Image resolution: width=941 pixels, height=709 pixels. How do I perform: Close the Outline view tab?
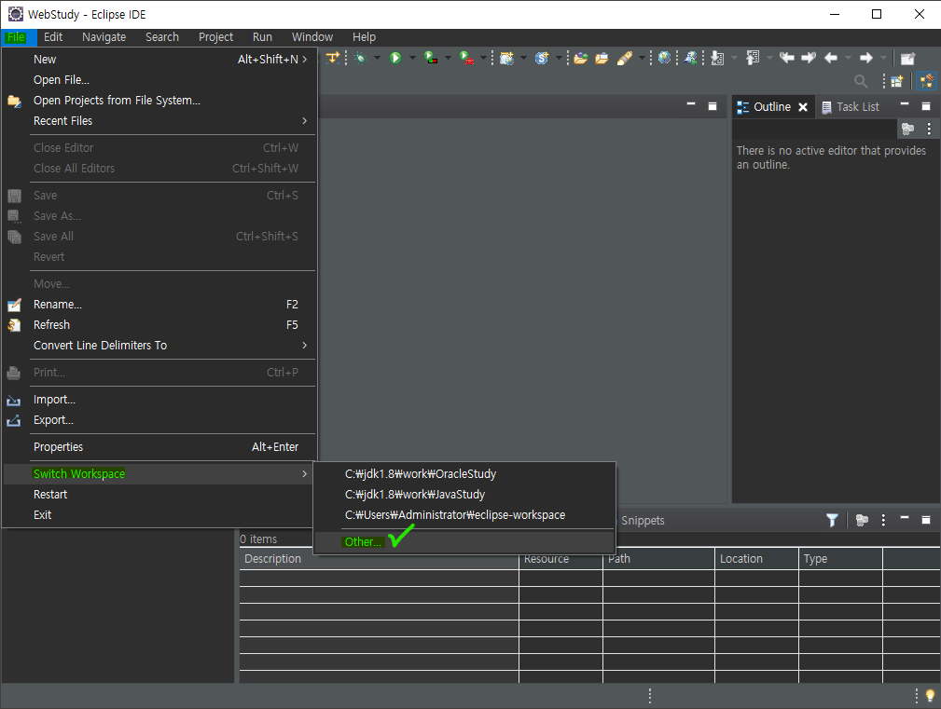click(x=802, y=107)
